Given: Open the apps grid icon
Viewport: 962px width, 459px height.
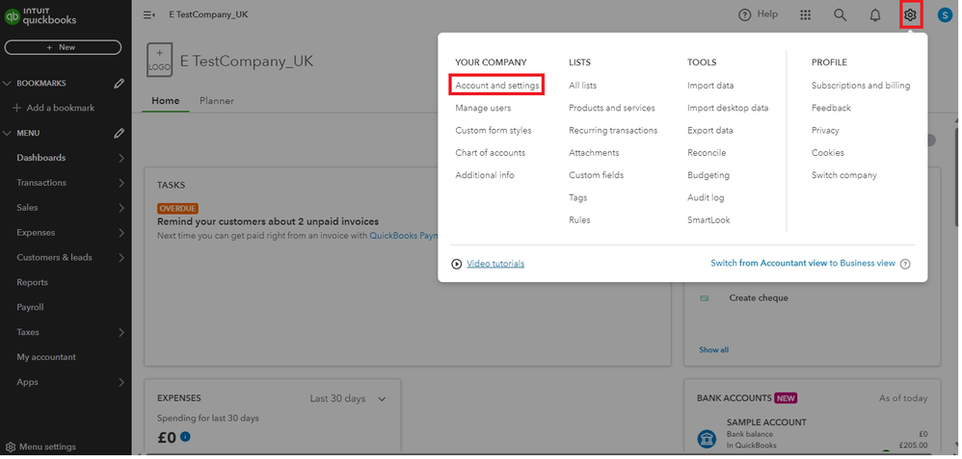Looking at the screenshot, I should point(806,14).
